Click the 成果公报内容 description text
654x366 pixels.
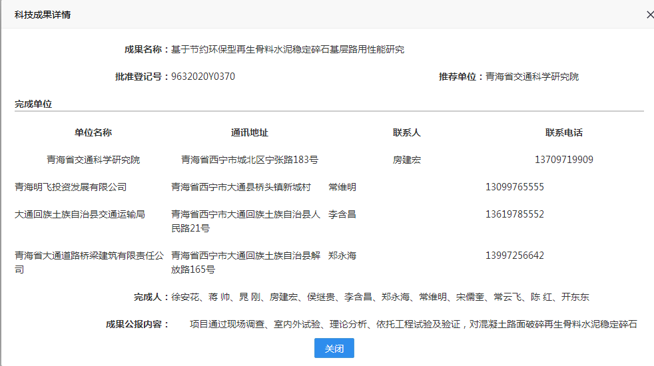(414, 324)
